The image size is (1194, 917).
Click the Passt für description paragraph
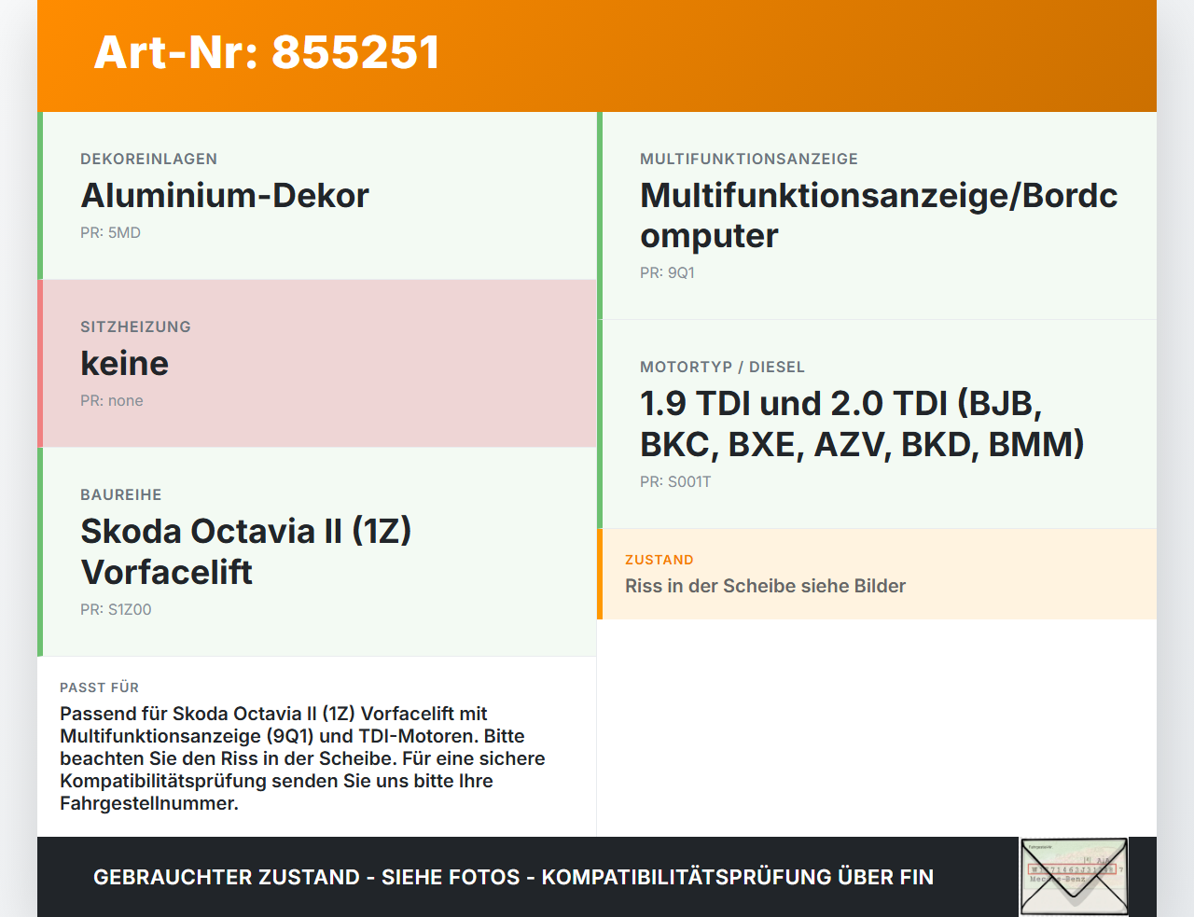point(302,758)
